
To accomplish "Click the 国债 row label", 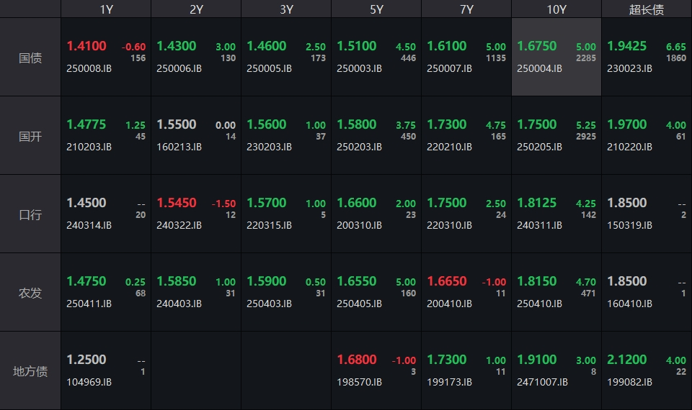I will tap(30, 58).
